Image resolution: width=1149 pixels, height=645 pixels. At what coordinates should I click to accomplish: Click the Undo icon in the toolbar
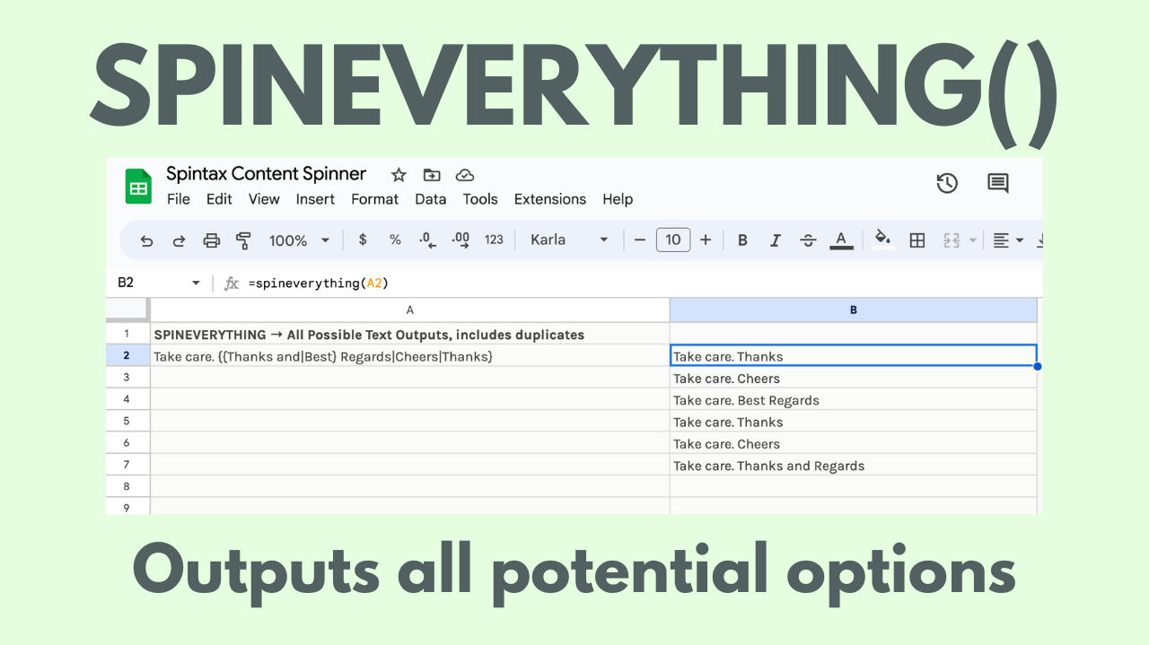[146, 240]
